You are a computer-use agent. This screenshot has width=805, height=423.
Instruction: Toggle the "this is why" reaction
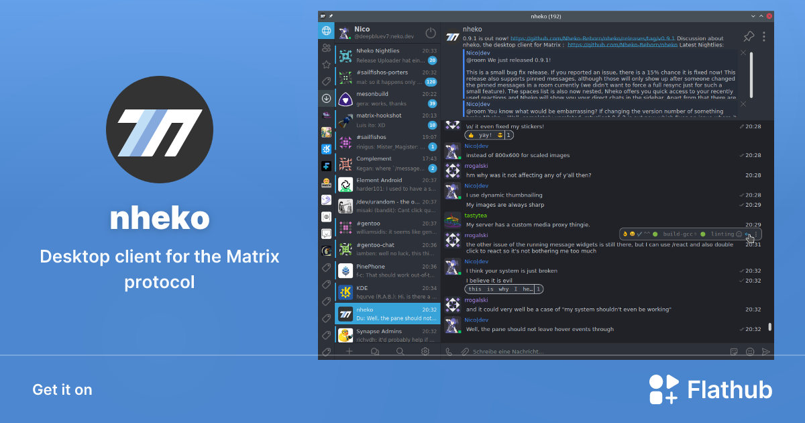point(504,289)
